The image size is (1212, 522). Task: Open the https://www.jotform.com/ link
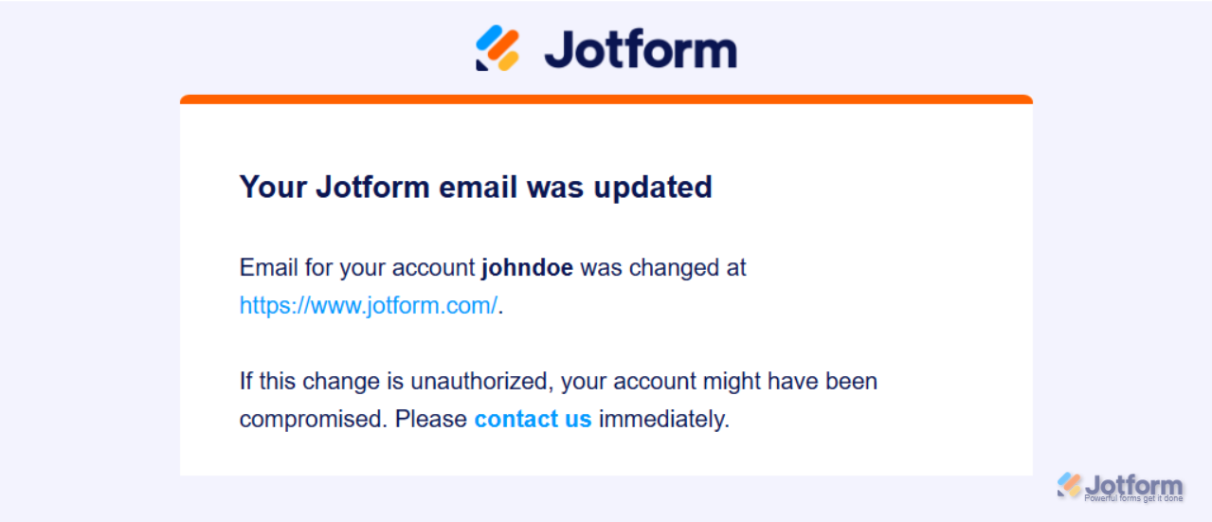368,305
